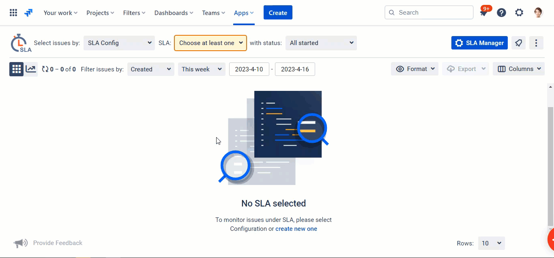Screen dimensions: 554x258
Task: Open the Jira app switcher grid icon
Action: 13,13
